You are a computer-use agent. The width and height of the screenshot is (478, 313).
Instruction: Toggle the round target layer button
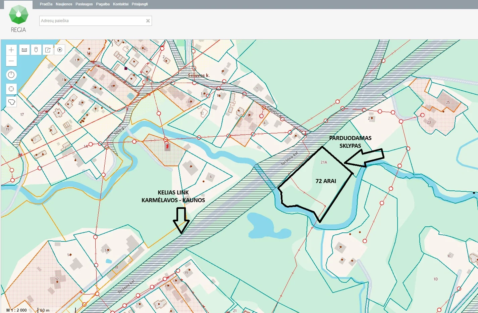(60, 50)
